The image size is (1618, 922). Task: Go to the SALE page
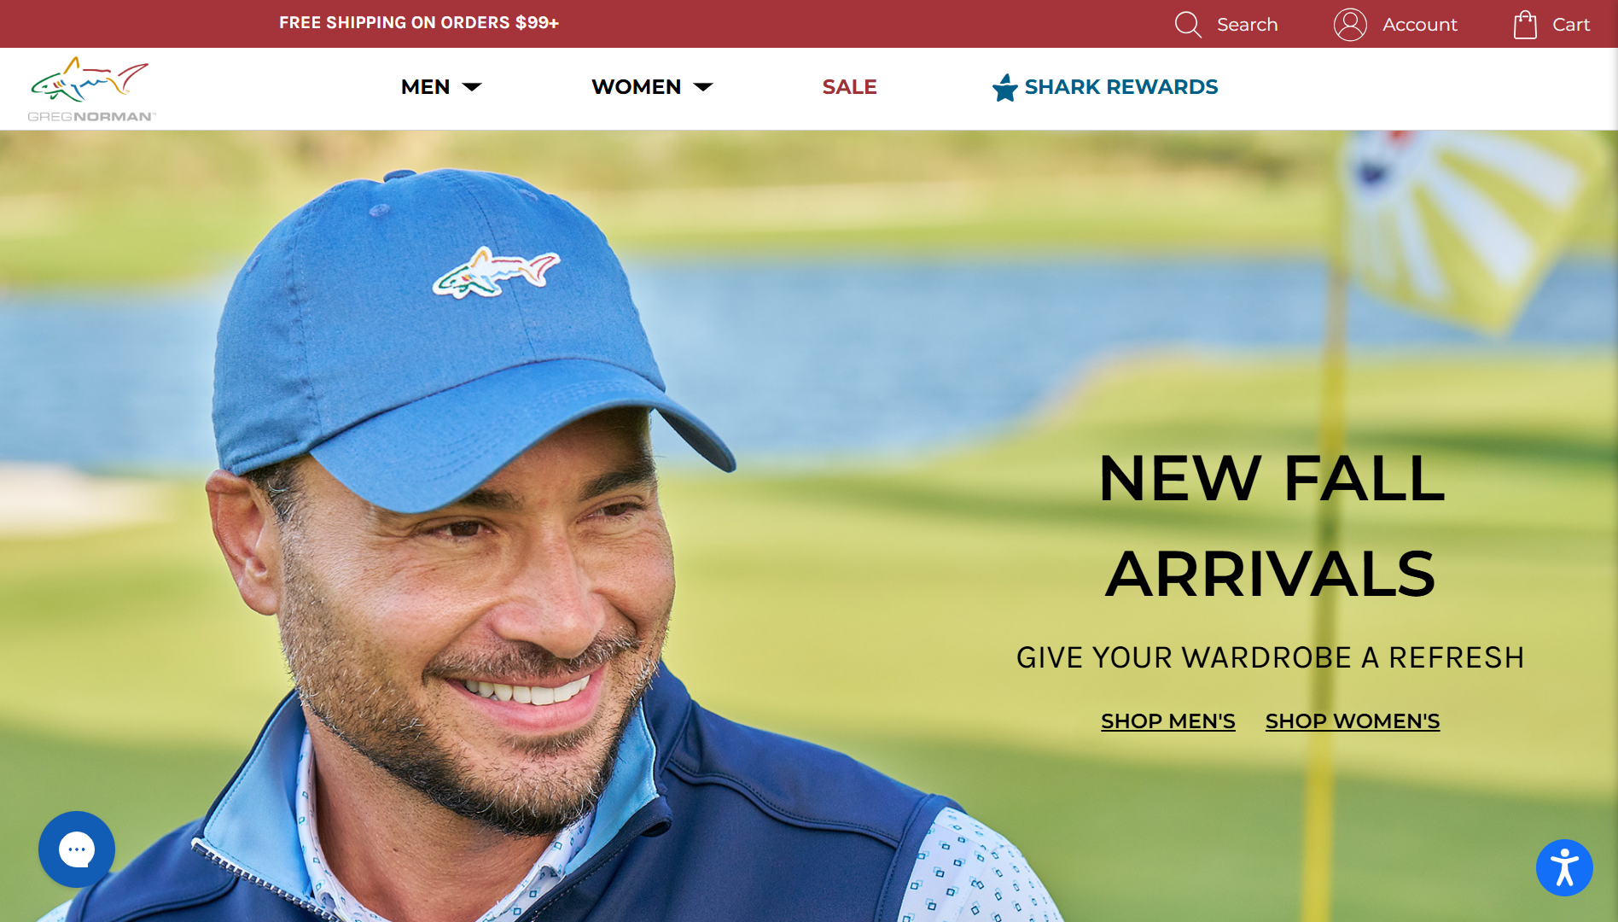849,87
